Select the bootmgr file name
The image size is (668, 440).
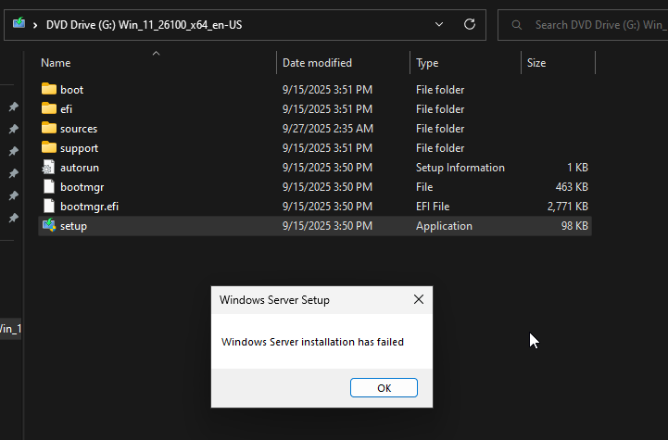click(x=82, y=187)
